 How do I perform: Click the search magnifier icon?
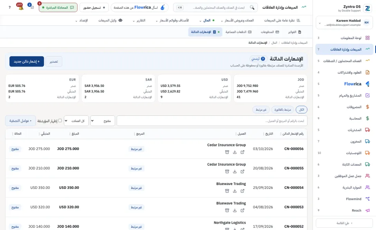click(x=252, y=7)
